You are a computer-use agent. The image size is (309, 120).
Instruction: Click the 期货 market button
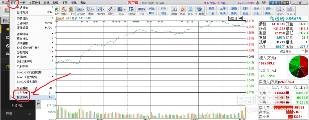point(234,13)
